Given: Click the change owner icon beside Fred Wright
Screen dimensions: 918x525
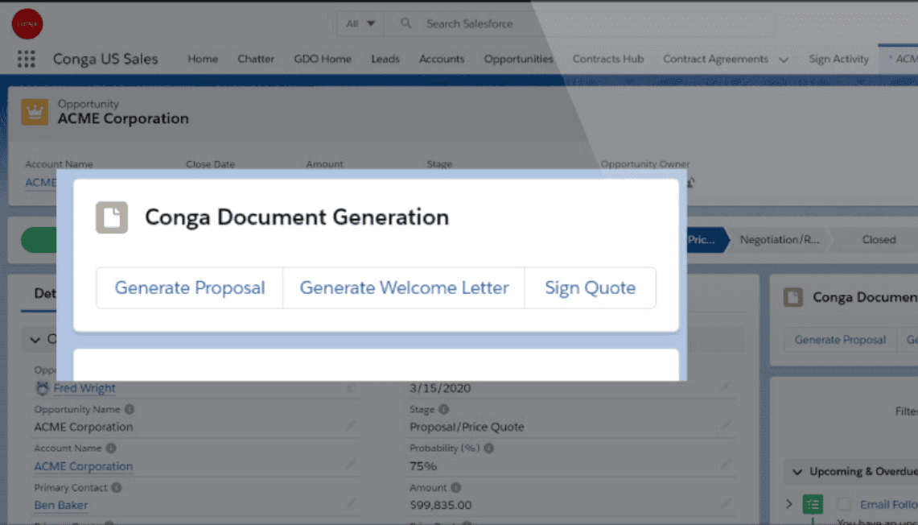Looking at the screenshot, I should [350, 388].
